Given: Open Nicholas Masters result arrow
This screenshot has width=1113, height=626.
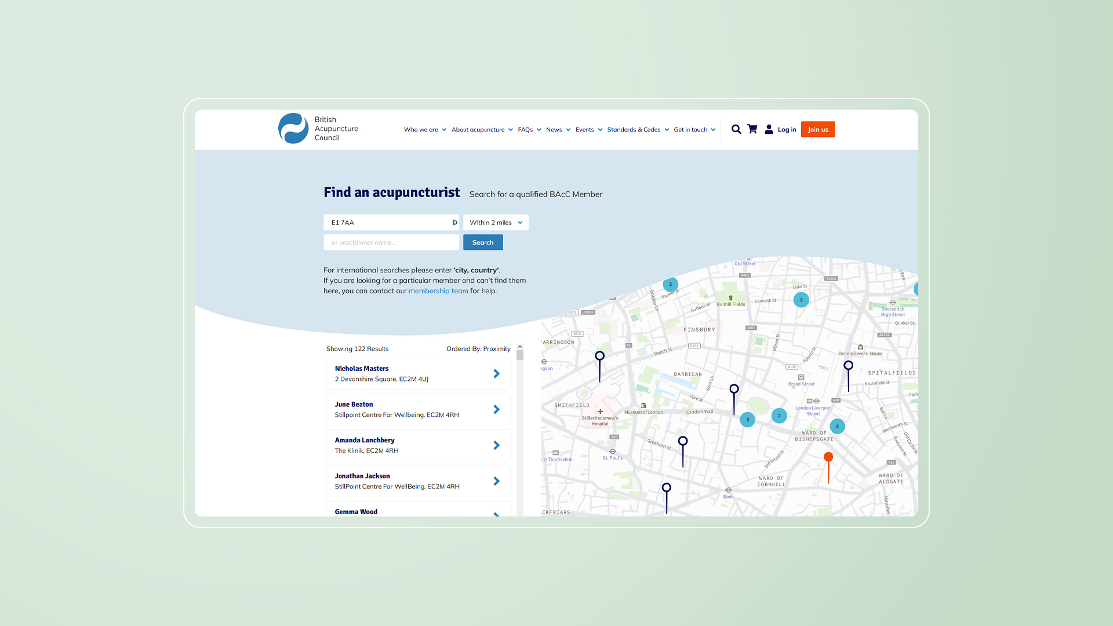Looking at the screenshot, I should point(496,374).
